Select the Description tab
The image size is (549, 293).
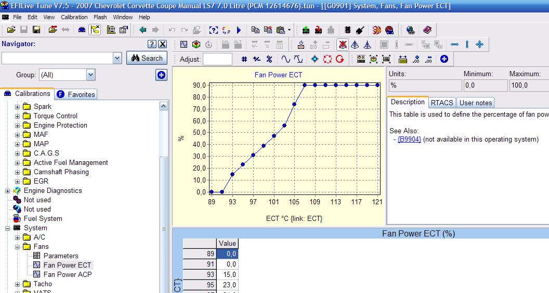(408, 102)
